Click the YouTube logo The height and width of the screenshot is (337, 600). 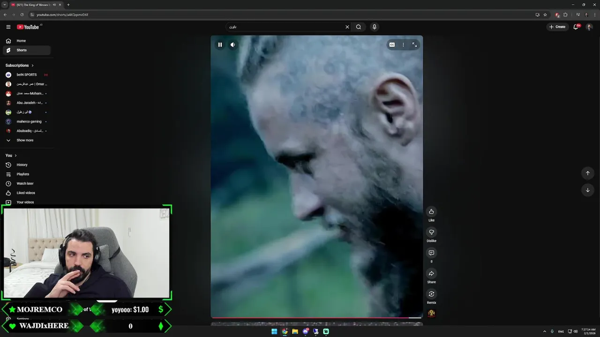click(x=29, y=27)
